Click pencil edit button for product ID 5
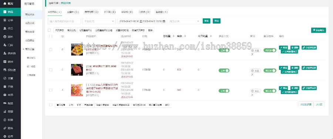The width and height of the screenshot is (333, 139). tap(283, 68)
